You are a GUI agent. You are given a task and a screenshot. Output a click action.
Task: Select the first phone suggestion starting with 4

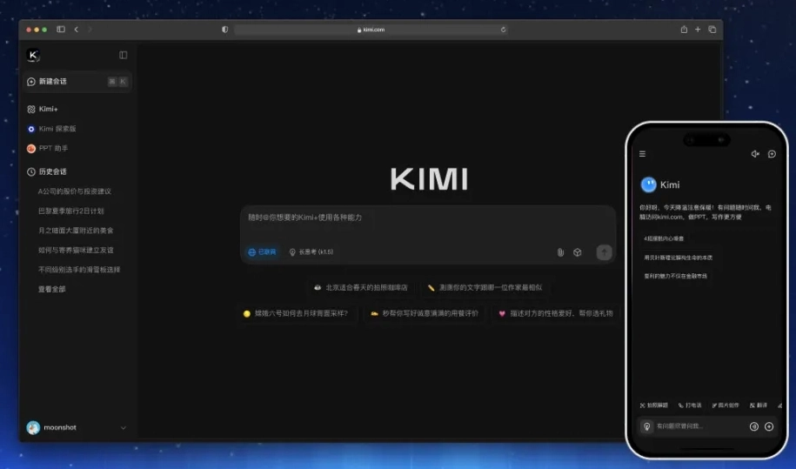coord(664,238)
